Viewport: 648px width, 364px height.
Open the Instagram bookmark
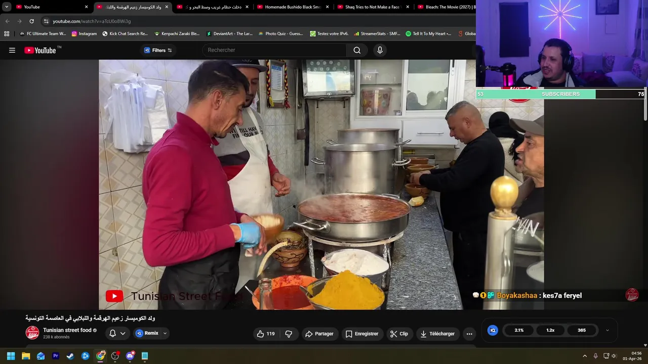click(84, 34)
